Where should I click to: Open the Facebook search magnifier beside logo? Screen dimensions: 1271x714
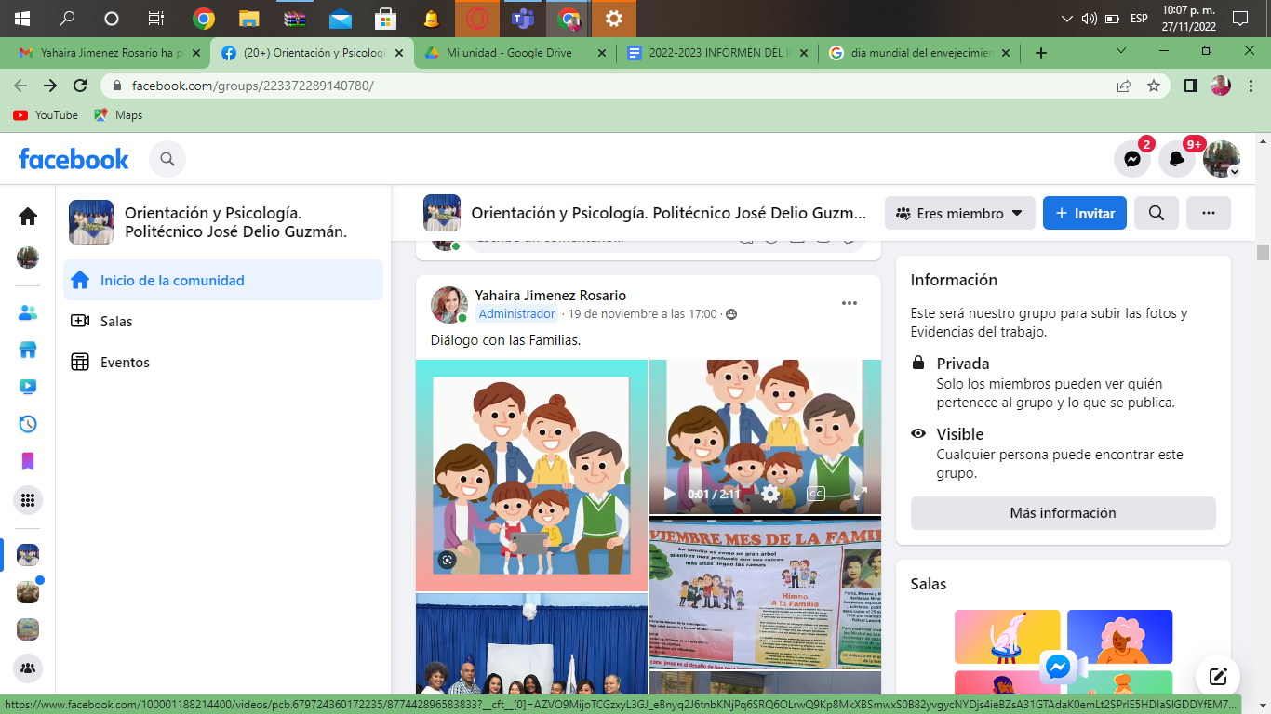[167, 159]
